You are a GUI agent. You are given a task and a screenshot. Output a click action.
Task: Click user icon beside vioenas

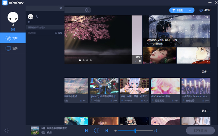(122, 100)
